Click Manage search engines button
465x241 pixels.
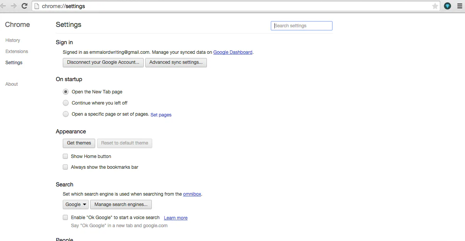(x=121, y=204)
